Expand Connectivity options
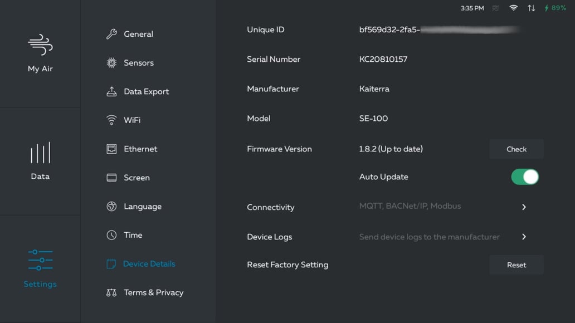575x323 pixels. (523, 207)
